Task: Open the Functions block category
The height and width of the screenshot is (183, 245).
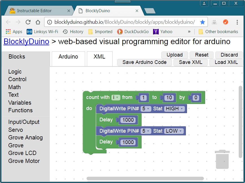Action: [x=20, y=110]
